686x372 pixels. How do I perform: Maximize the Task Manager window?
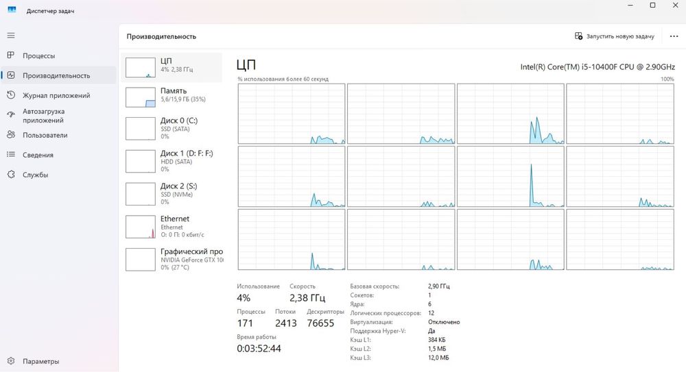pyautogui.click(x=653, y=5)
